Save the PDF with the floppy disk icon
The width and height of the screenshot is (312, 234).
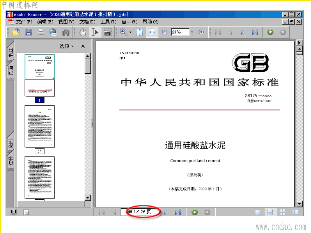click(x=28, y=32)
